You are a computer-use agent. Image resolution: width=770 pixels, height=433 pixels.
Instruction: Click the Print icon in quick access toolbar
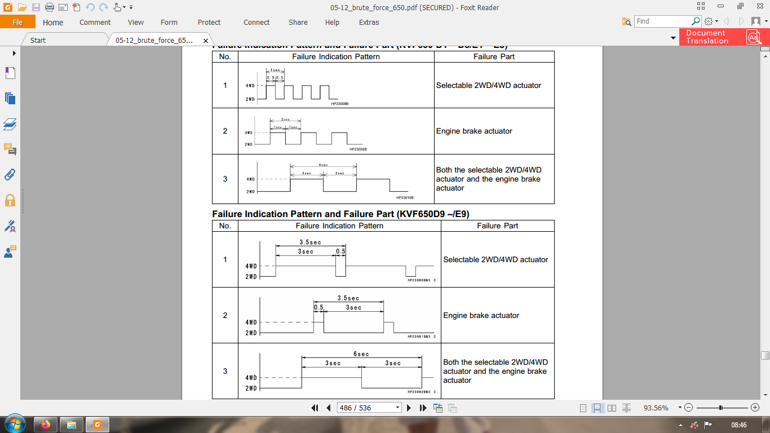coord(49,7)
